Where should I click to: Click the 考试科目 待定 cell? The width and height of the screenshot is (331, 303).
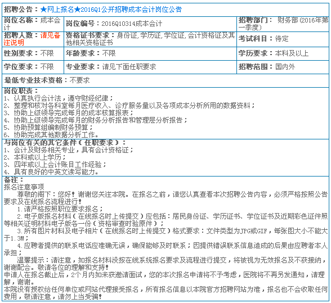tap(283, 39)
